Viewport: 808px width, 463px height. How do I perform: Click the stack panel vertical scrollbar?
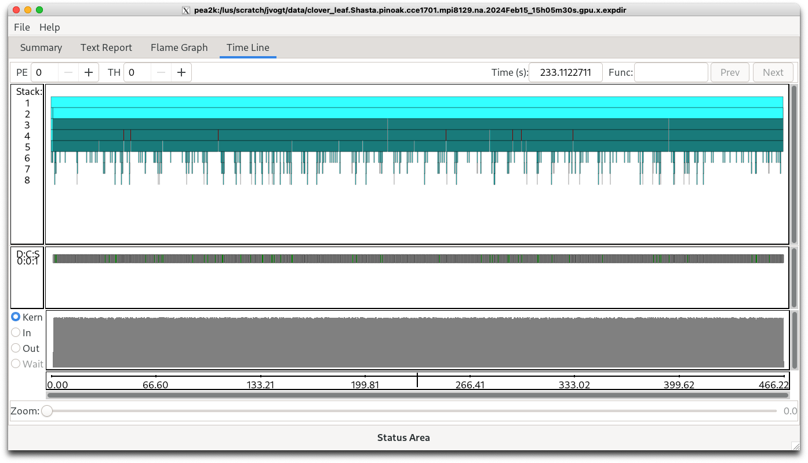point(794,164)
